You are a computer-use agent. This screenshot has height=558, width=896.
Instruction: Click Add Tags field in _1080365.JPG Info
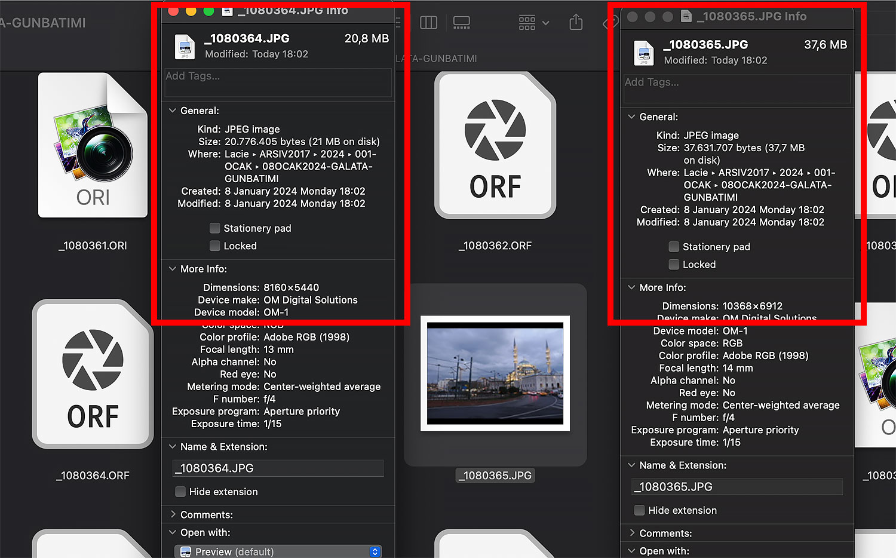[x=737, y=88]
